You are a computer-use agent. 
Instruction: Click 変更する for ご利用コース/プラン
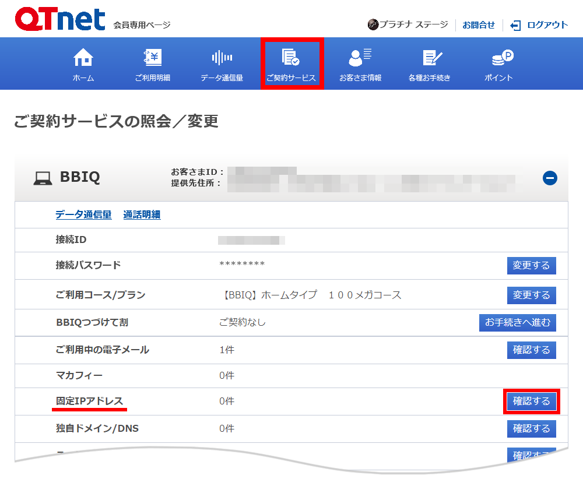point(531,295)
